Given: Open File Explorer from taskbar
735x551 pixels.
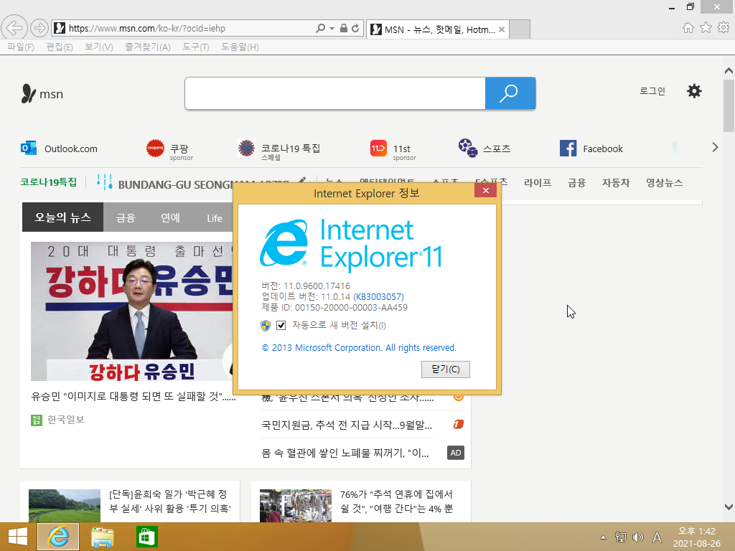Looking at the screenshot, I should (102, 537).
